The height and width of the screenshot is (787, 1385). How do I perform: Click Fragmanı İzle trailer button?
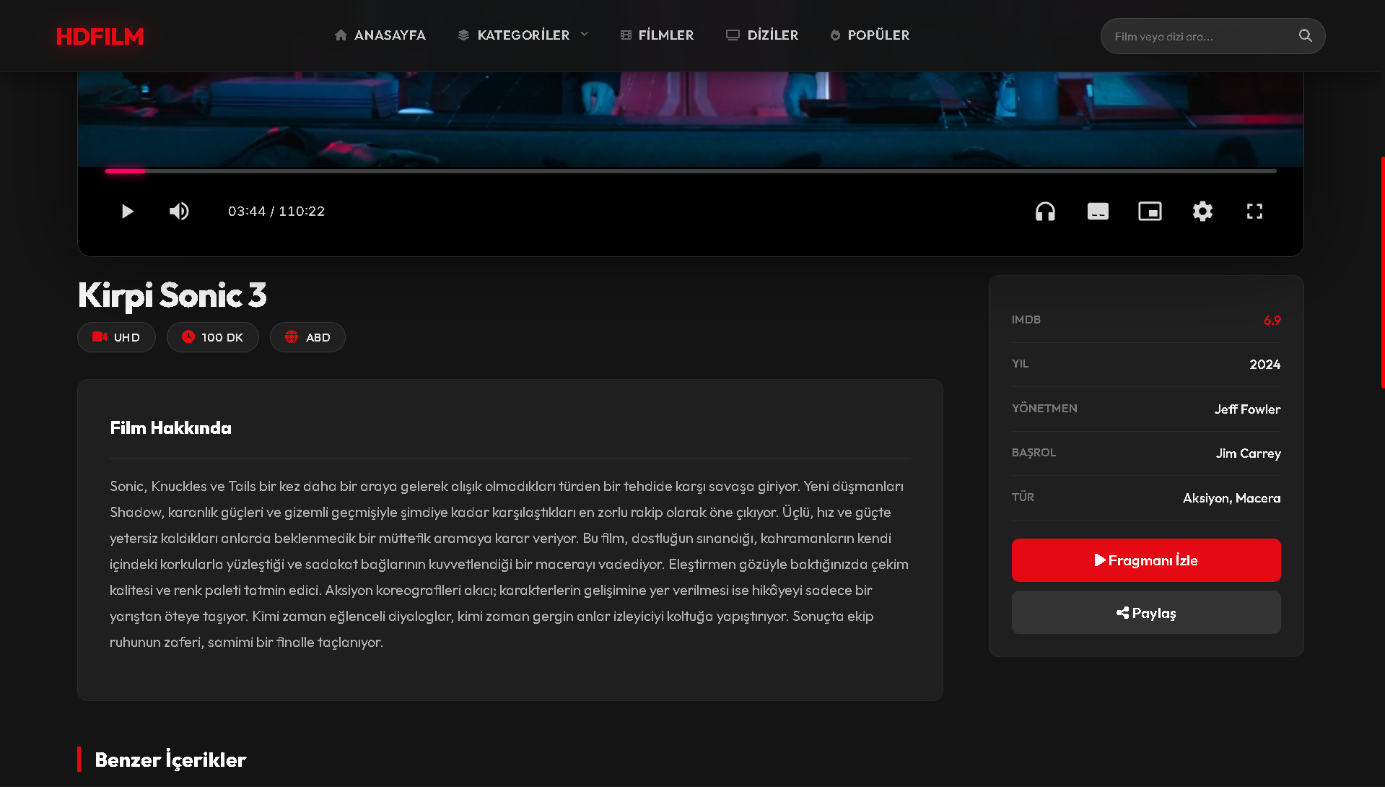click(1146, 560)
